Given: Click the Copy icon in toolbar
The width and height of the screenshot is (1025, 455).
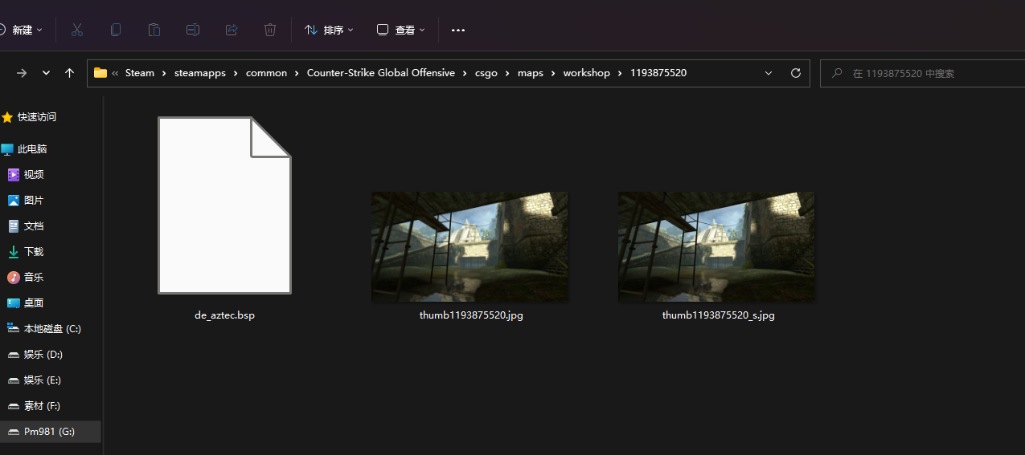Looking at the screenshot, I should click(116, 30).
